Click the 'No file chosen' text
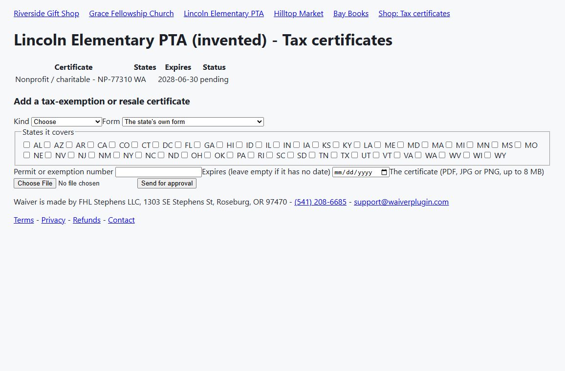Screen dimensions: 565x371 coord(79,183)
